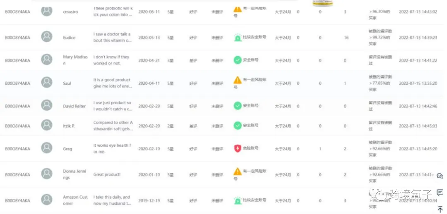
Task: Select the name Mary Madison
Action: [x=75, y=60]
